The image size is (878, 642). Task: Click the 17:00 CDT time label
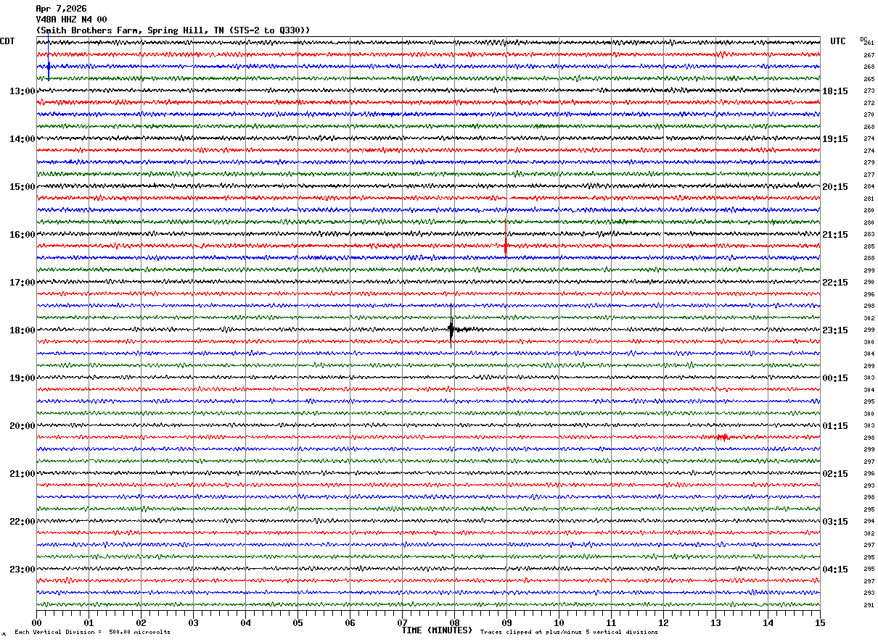[22, 283]
